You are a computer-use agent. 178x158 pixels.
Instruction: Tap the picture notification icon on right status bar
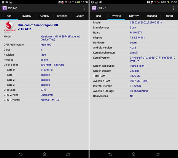click(96, 2)
